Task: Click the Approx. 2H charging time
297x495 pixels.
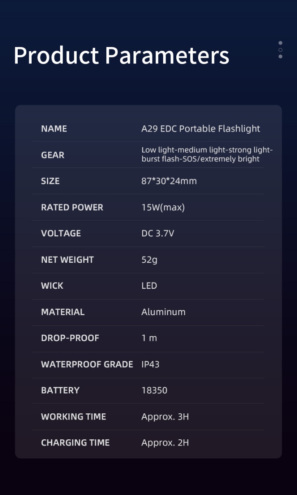Action: [x=165, y=443]
